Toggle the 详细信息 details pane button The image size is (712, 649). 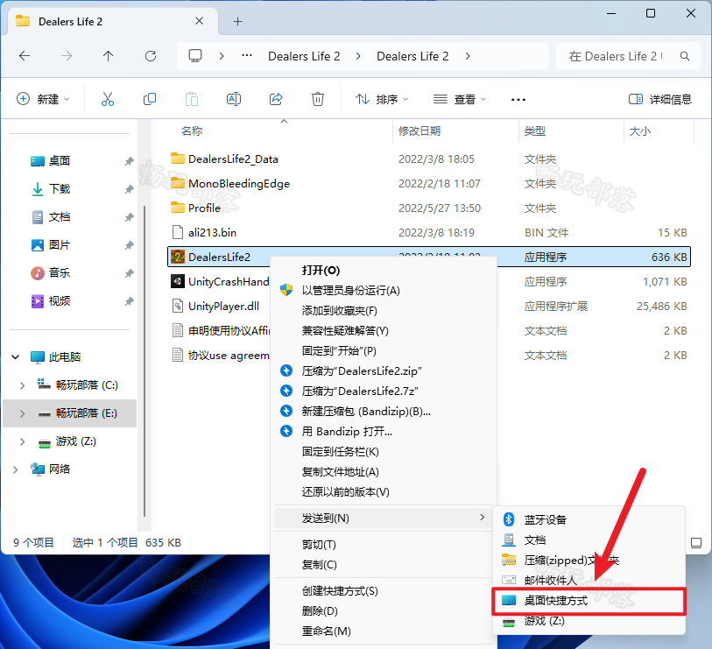click(660, 99)
